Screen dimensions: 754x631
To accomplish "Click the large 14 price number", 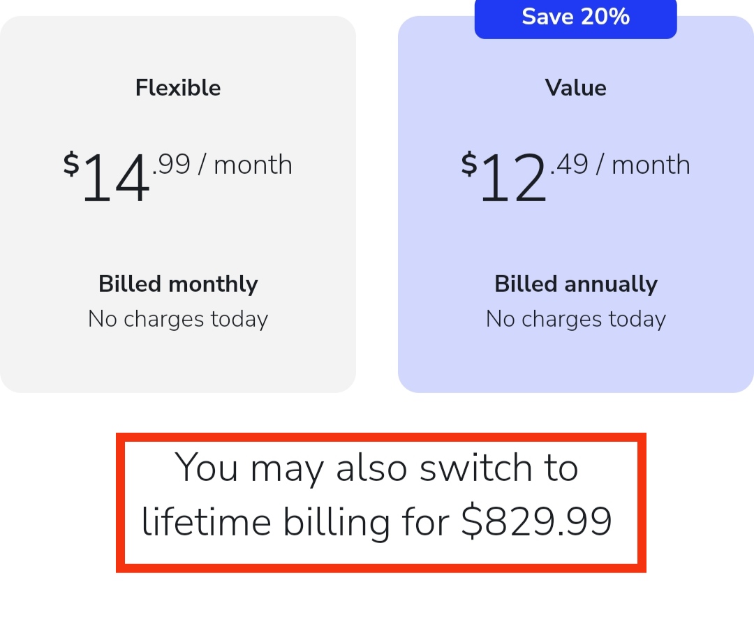I will coord(116,179).
